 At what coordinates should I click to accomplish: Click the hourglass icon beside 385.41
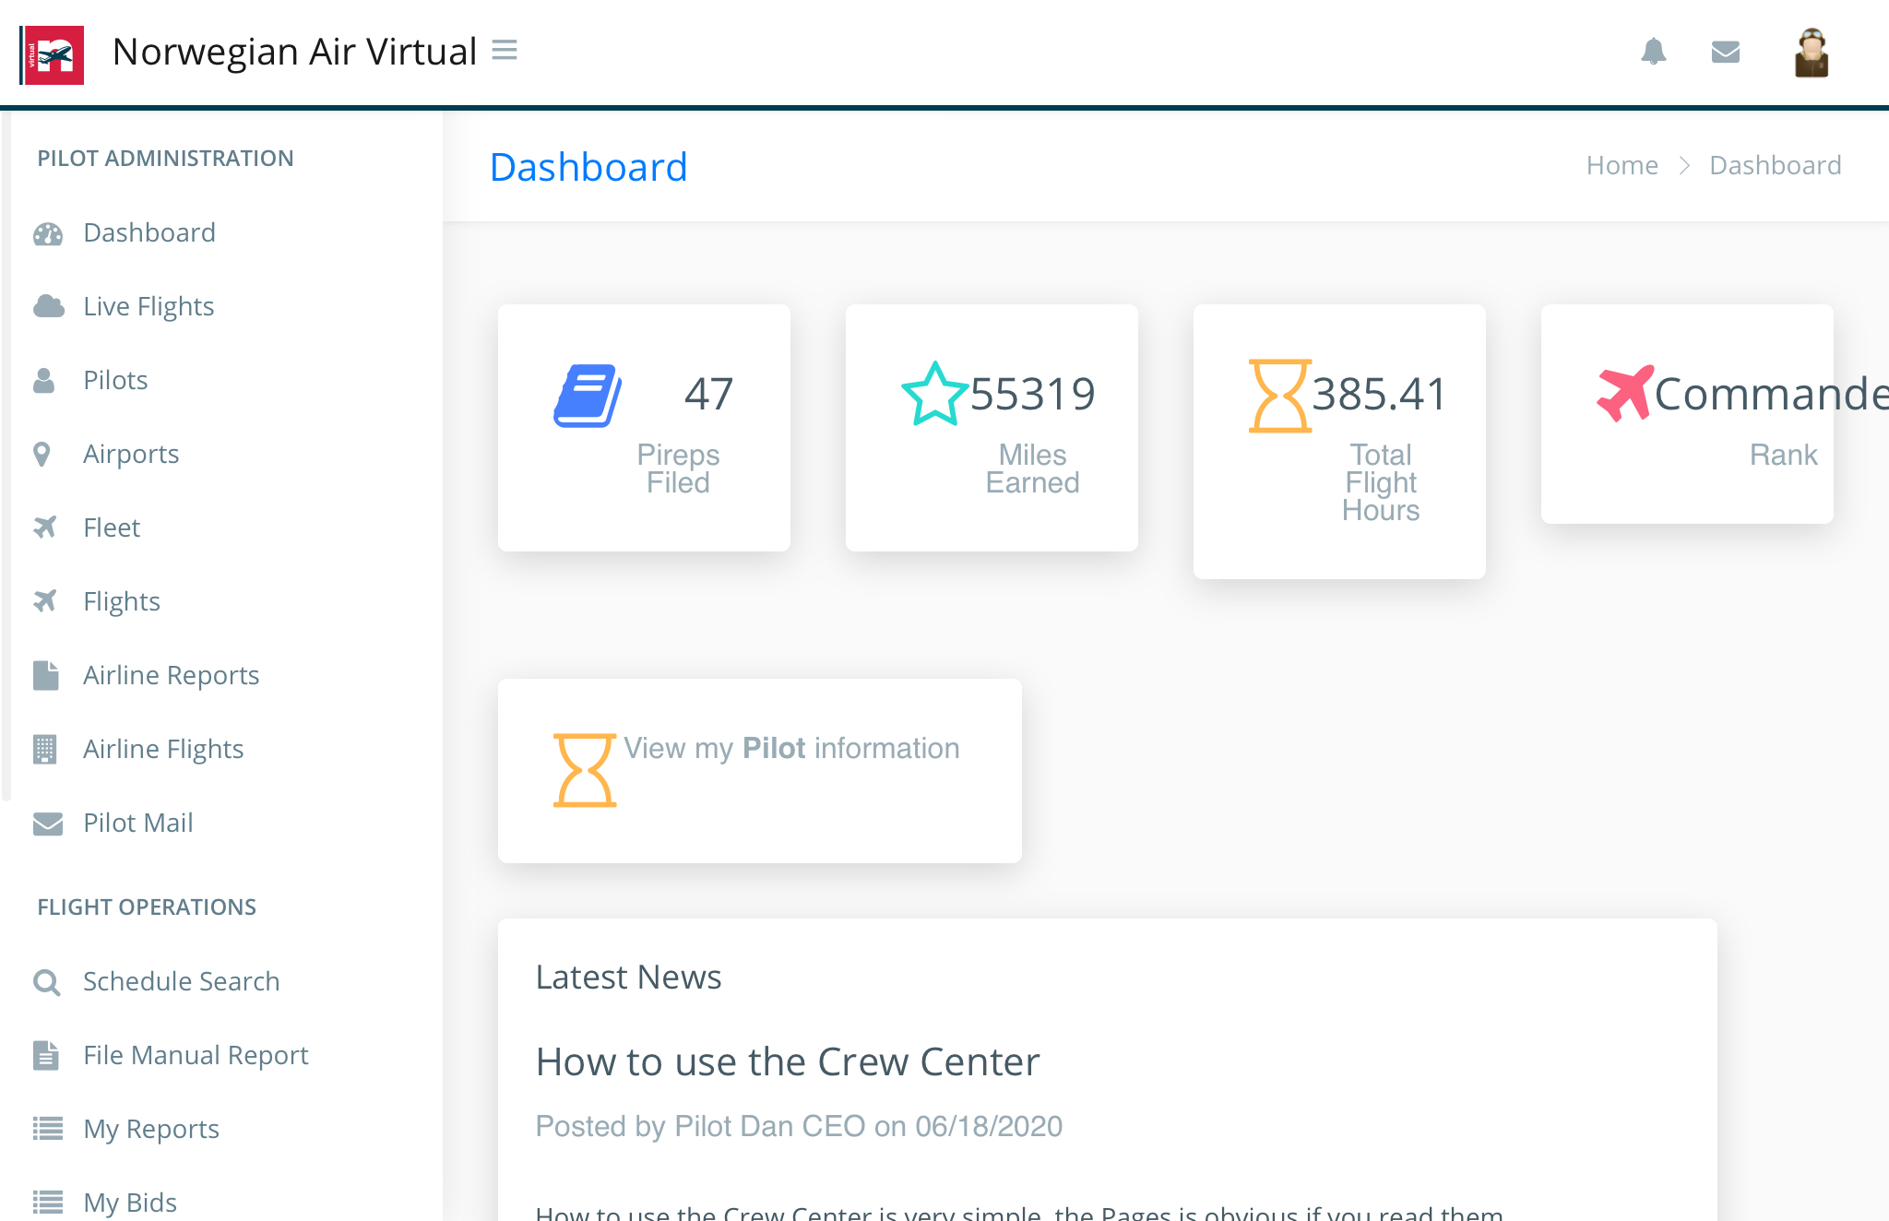coord(1280,396)
